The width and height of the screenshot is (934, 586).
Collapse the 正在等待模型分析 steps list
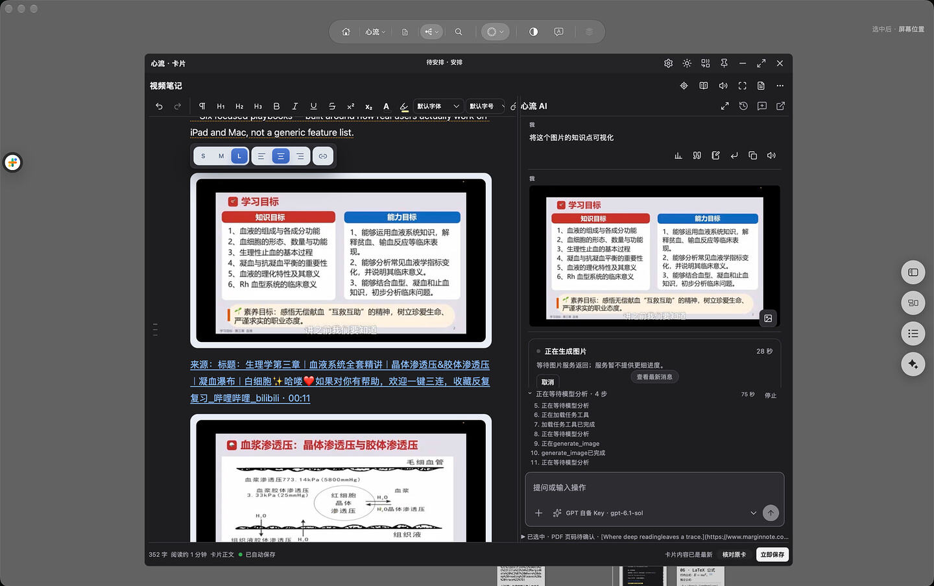tap(529, 393)
